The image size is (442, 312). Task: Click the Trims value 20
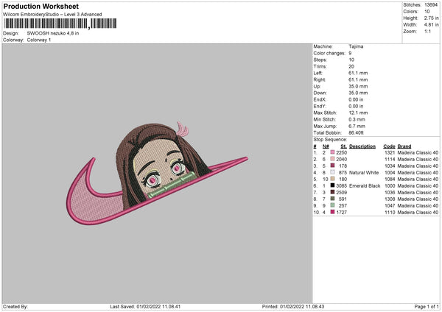pyautogui.click(x=351, y=66)
